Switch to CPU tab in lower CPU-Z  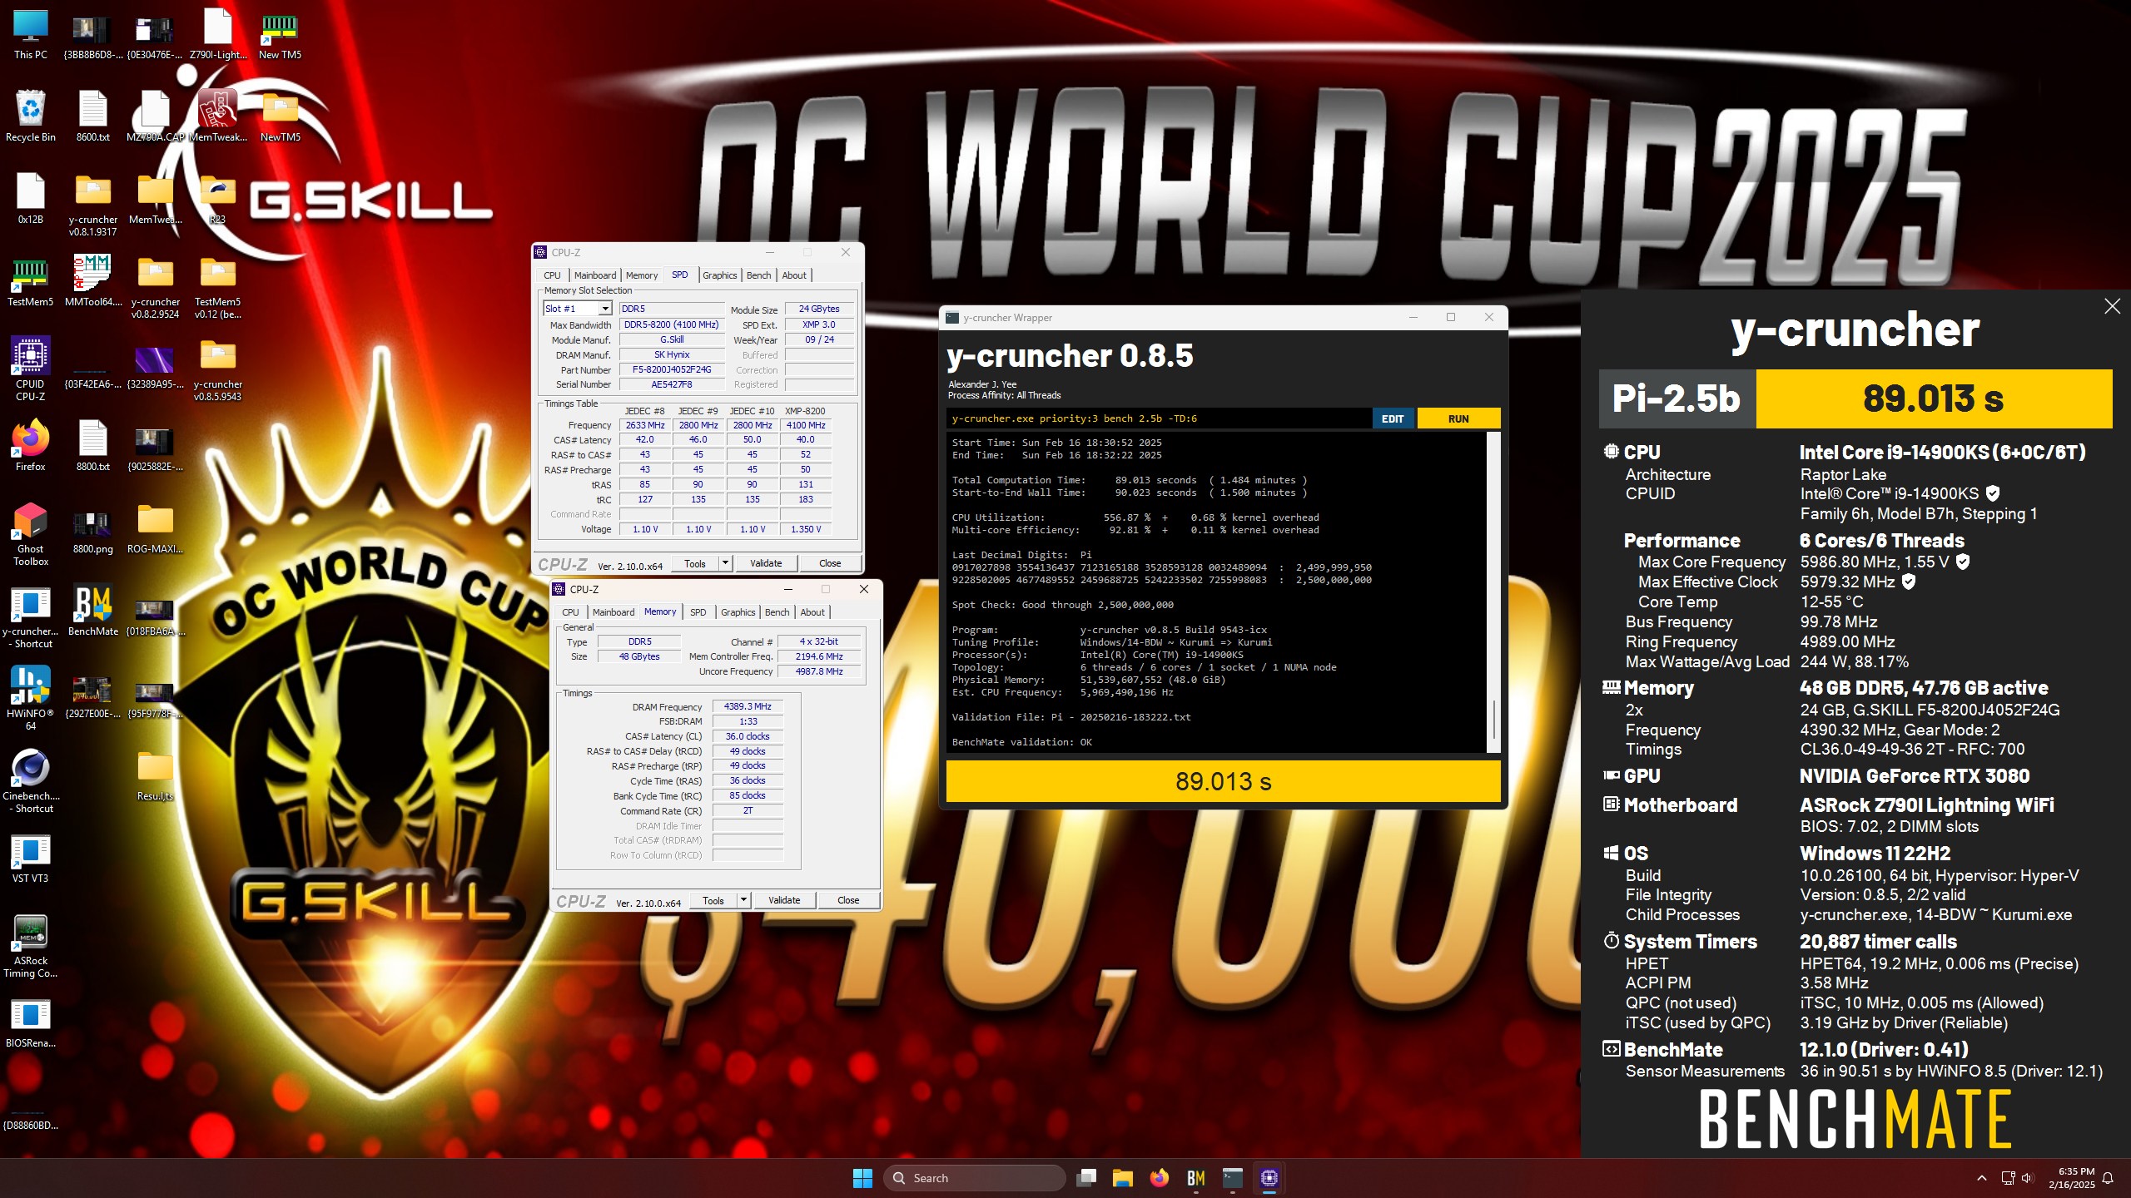point(570,612)
